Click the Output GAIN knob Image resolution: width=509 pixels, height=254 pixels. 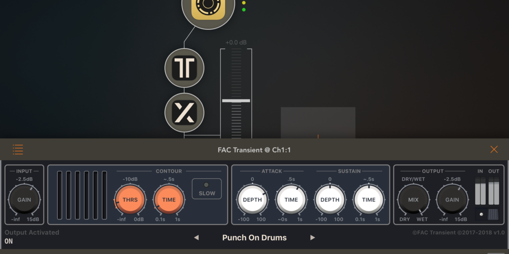pos(452,200)
